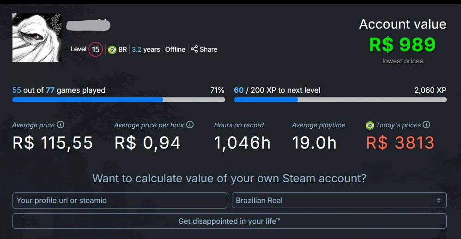Click the blurred username label

pyautogui.click(x=88, y=25)
